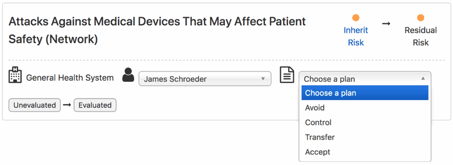Open the James Schroeder owner dropdown
This screenshot has width=453, height=165.
coord(205,79)
